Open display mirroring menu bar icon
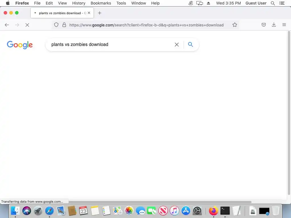Viewport: 291px width, 218px height. click(x=199, y=3)
